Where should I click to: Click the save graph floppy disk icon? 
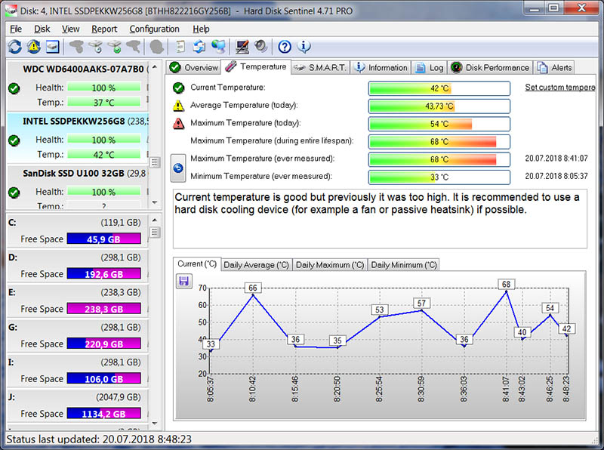(x=183, y=281)
